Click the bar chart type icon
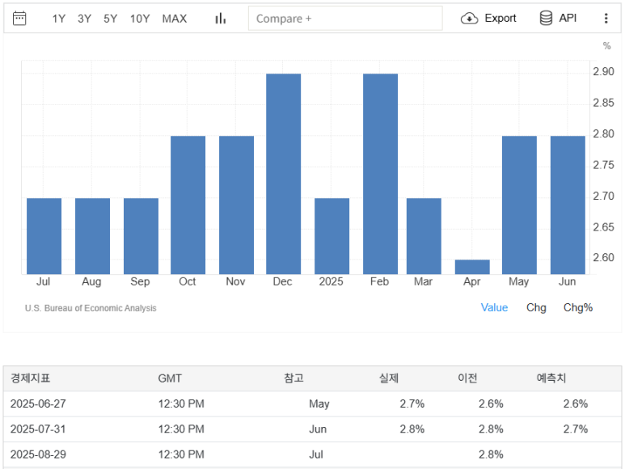Screen dimensions: 625x469 click(220, 18)
